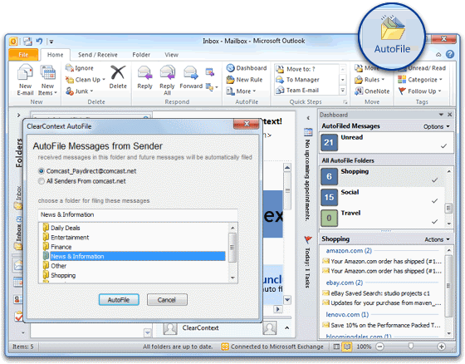Toggle checkmark on Travel folder row
Image resolution: width=465 pixels, height=364 pixels.
tap(435, 222)
